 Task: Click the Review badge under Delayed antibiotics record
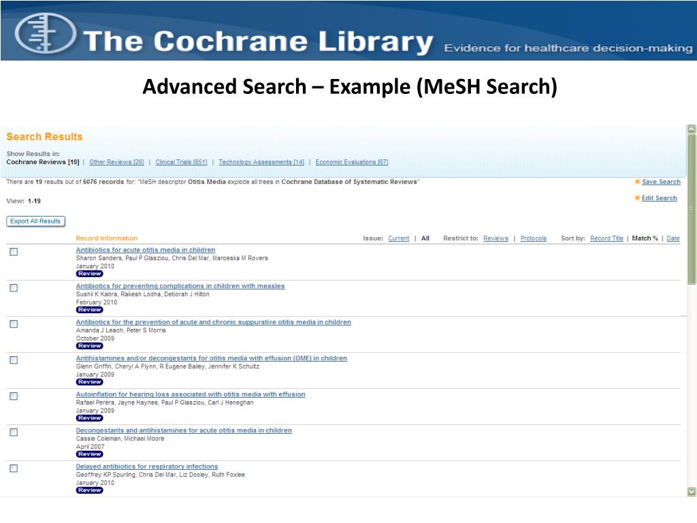(89, 490)
